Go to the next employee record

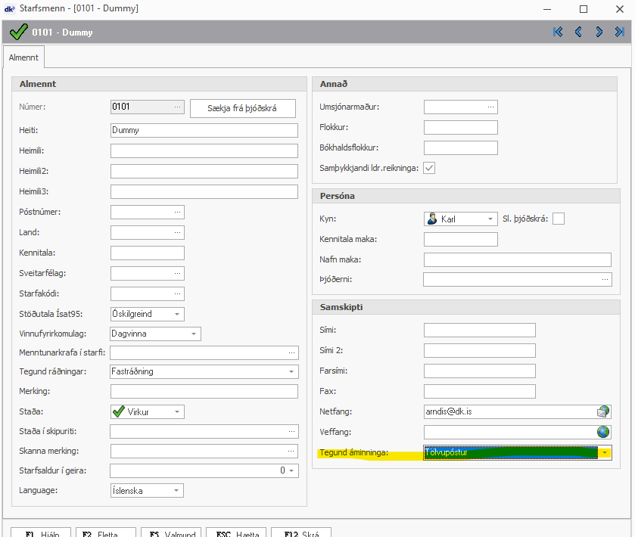(599, 32)
